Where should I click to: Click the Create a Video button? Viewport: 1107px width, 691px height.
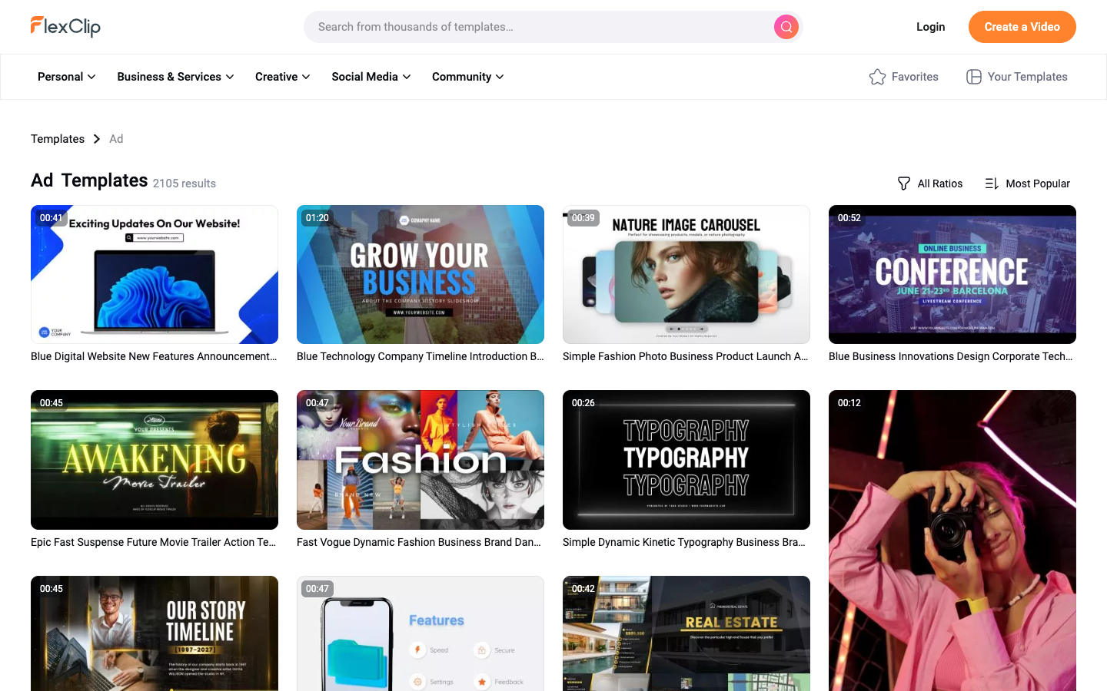[x=1022, y=27]
